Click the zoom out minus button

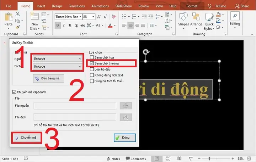point(199,158)
